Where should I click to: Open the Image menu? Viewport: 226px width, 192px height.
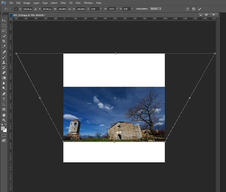27,3
